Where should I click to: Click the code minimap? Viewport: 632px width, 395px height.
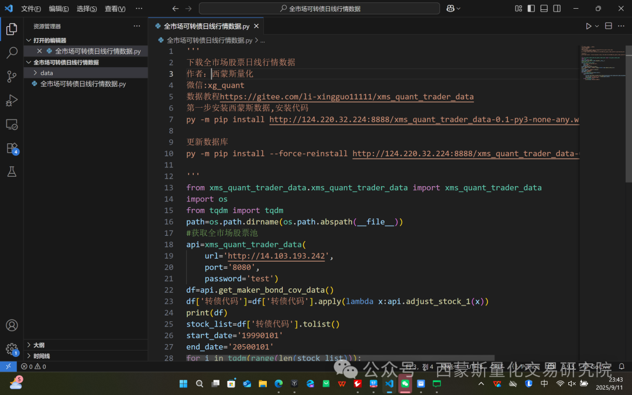(602, 63)
